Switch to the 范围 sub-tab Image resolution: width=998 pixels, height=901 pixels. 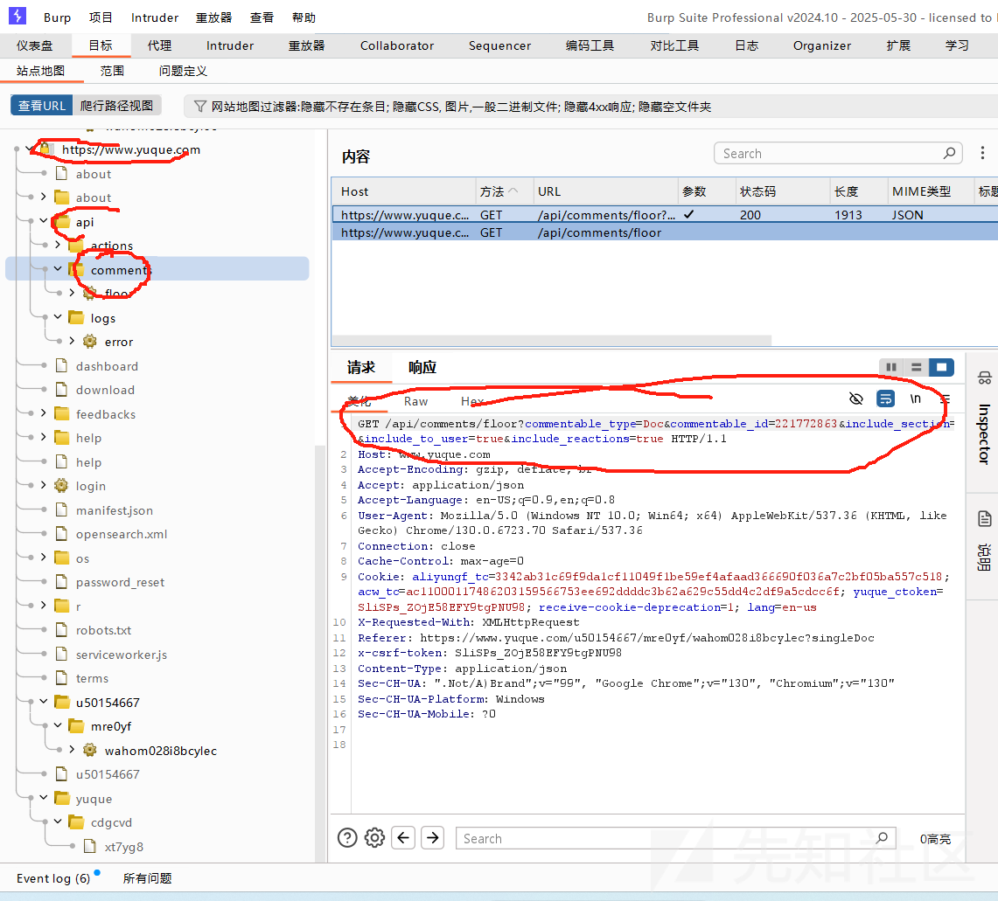coord(112,71)
